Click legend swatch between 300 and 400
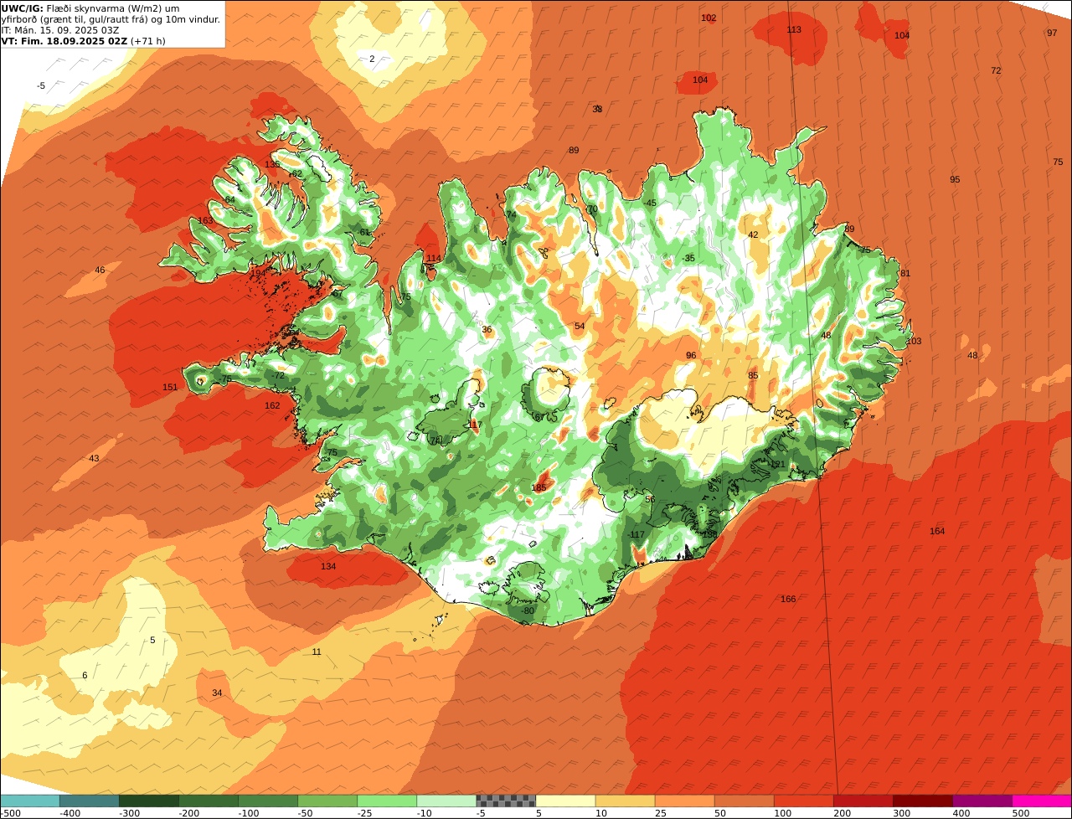The image size is (1072, 819). pyautogui.click(x=921, y=801)
